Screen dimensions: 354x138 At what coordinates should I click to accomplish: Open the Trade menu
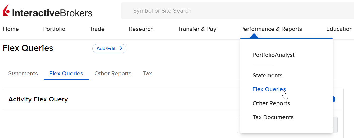97,29
